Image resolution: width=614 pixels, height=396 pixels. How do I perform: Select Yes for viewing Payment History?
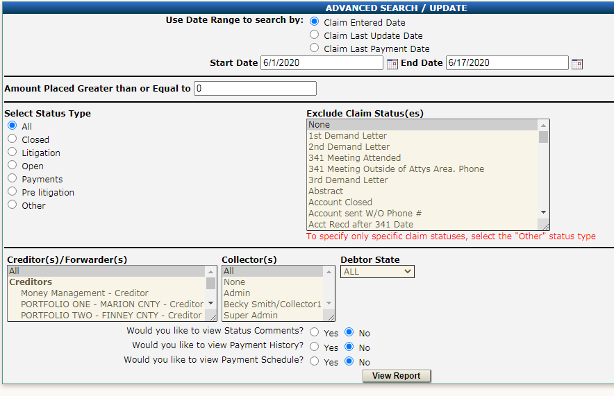314,347
